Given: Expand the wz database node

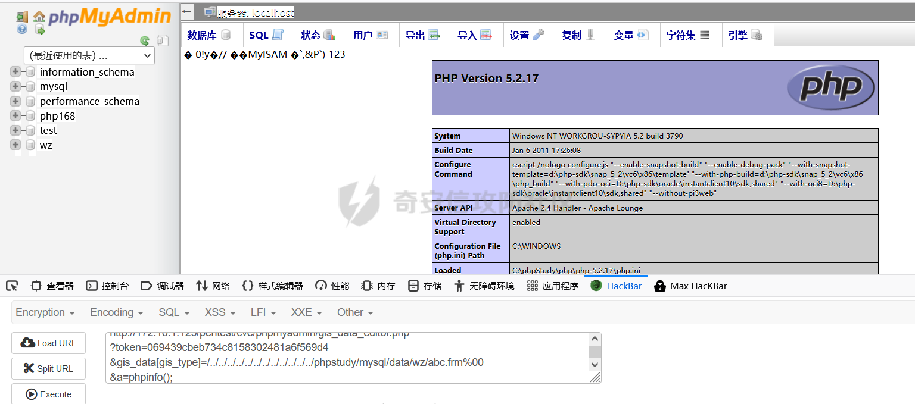Looking at the screenshot, I should tap(15, 145).
